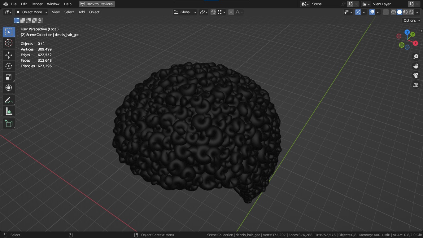Set selection mode to Intersect
Image resolution: width=423 pixels, height=238 pixels.
40,20
